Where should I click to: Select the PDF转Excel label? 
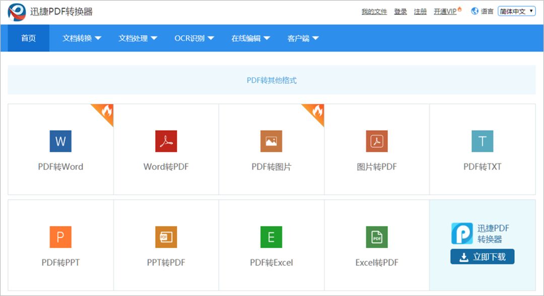[271, 263]
